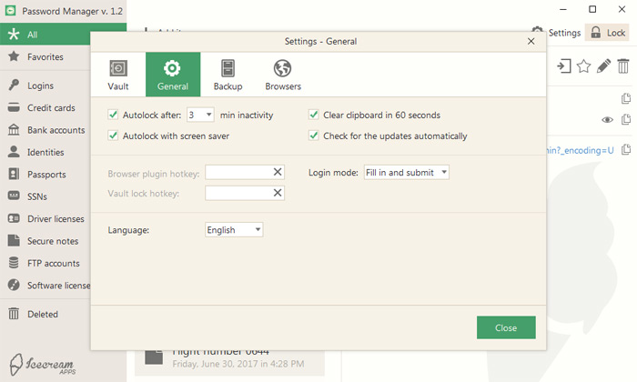Screen dimensions: 637x382
Task: Open Credit cards in sidebar
Action: click(x=51, y=107)
